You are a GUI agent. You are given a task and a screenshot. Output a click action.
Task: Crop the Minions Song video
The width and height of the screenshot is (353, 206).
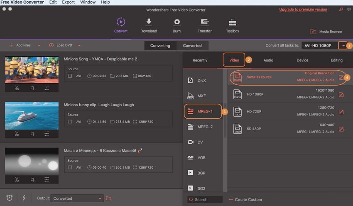pyautogui.click(x=32, y=88)
